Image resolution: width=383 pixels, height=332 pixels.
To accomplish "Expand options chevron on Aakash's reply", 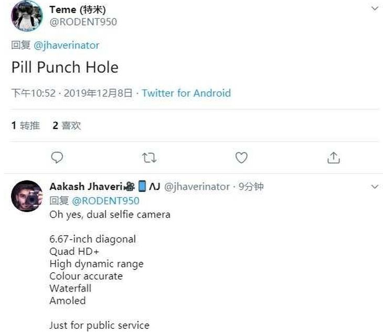I will 375,187.
